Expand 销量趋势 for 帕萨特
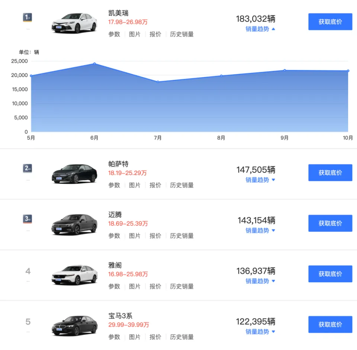This screenshot has height=350, width=357. pos(260,180)
